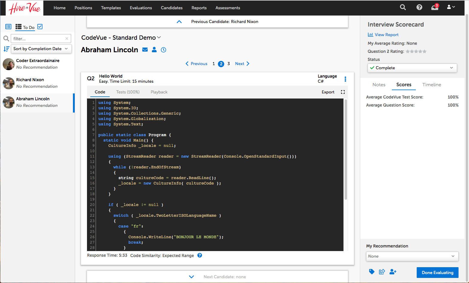This screenshot has height=283, width=469.
Task: Open the Positions menu
Action: tap(83, 8)
